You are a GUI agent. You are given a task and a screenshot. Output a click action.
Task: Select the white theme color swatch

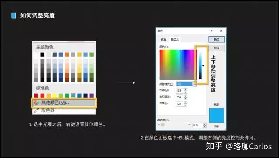(36, 55)
